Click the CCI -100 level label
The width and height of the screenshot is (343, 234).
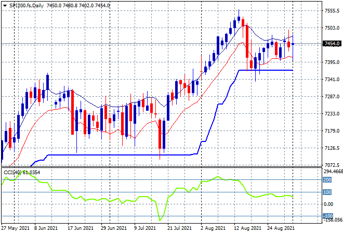[328, 216]
